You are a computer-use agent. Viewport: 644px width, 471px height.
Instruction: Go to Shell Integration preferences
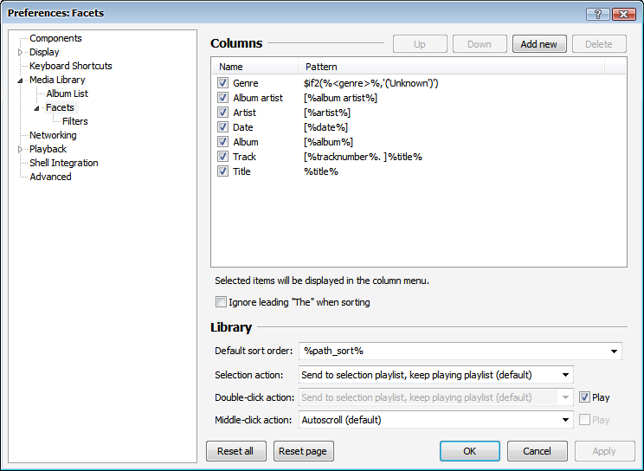(63, 163)
